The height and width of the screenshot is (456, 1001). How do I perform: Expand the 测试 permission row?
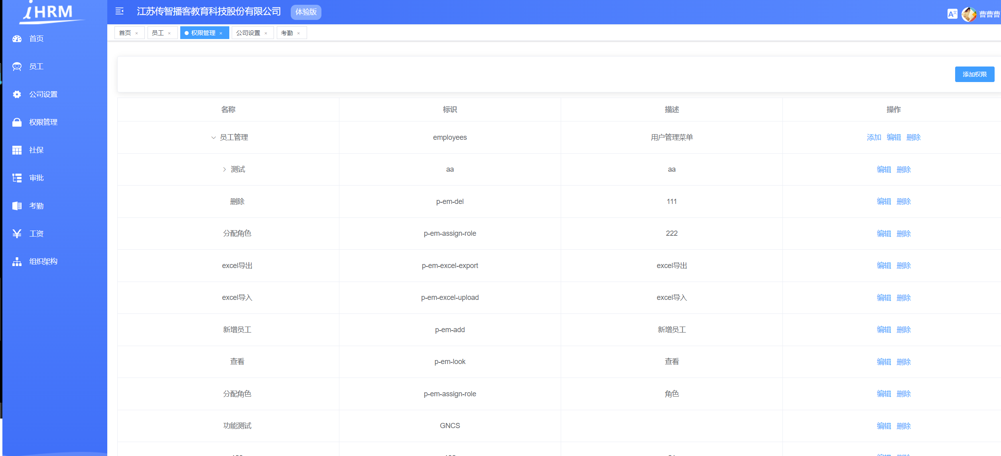point(224,169)
